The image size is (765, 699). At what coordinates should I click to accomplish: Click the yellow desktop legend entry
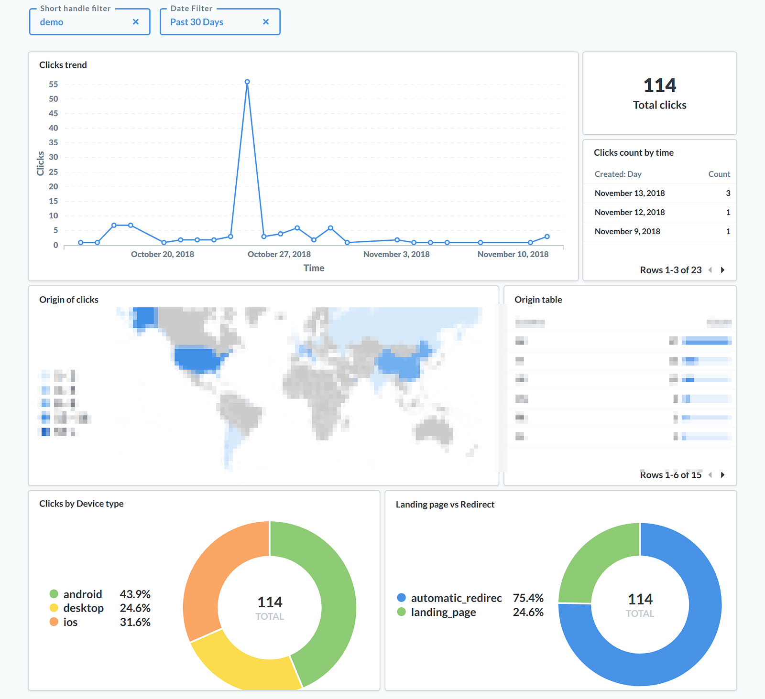pos(76,608)
